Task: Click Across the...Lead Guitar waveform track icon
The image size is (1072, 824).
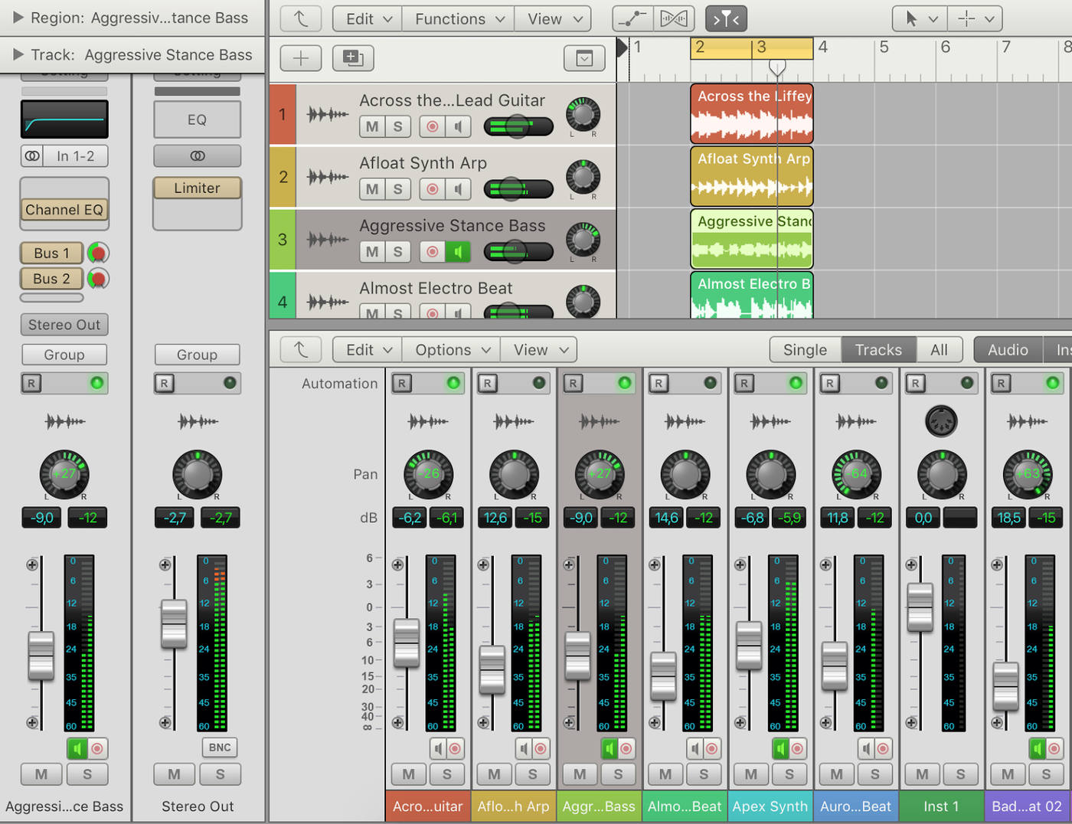Action: click(328, 115)
